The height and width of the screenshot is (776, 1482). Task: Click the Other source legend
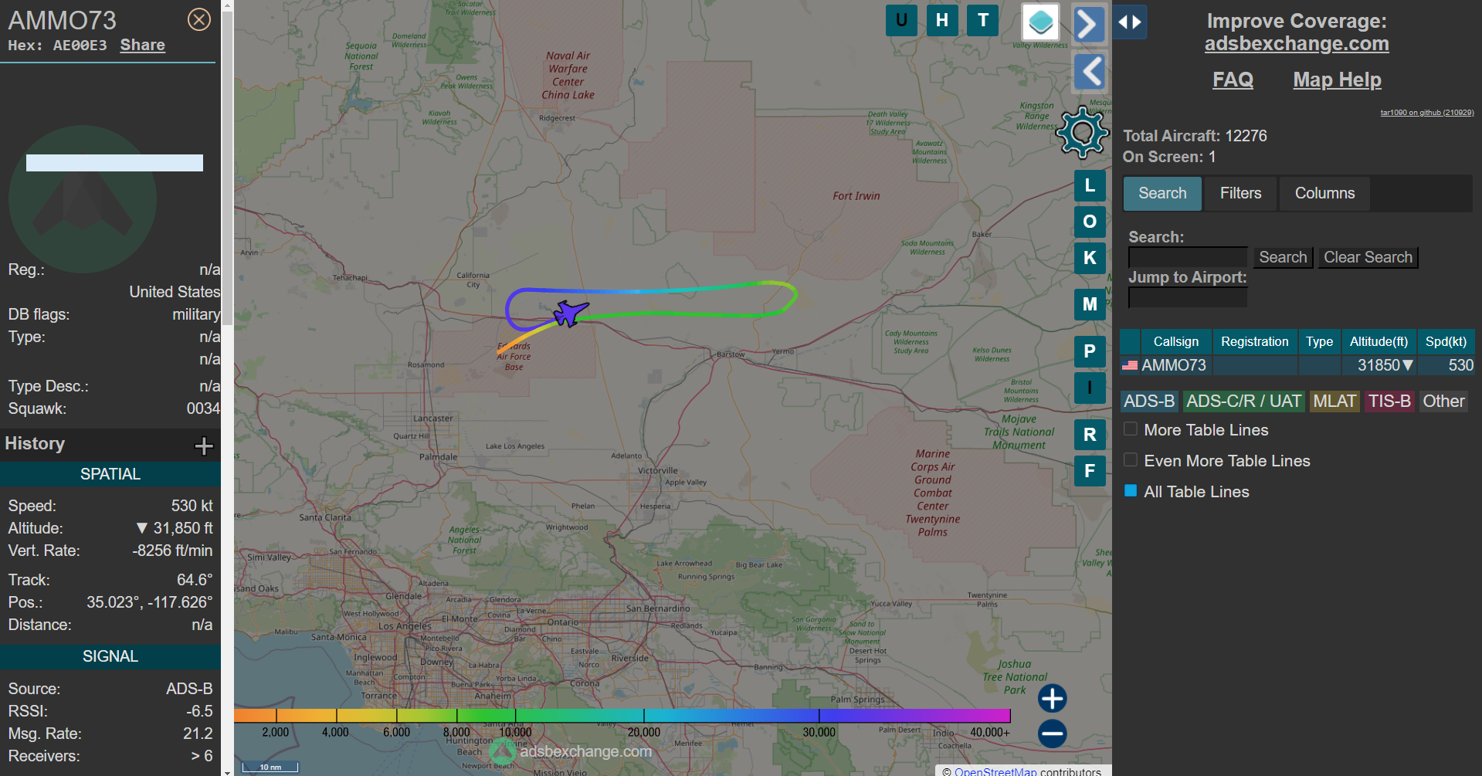click(x=1443, y=402)
